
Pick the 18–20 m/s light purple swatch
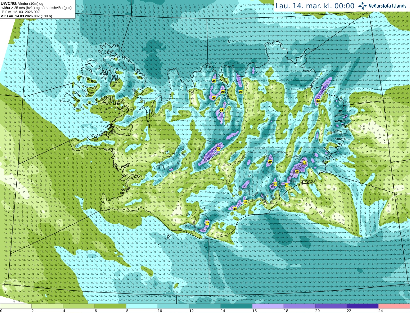click(299, 306)
